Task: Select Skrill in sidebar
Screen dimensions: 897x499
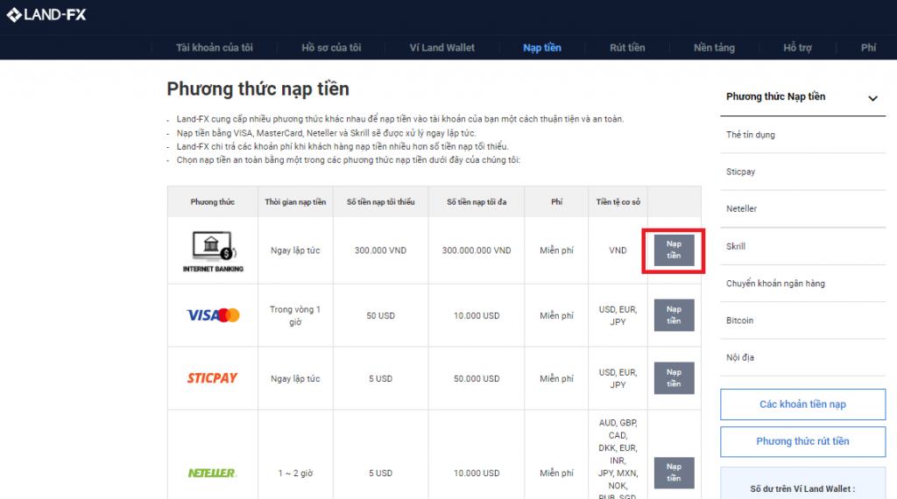Action: 736,246
